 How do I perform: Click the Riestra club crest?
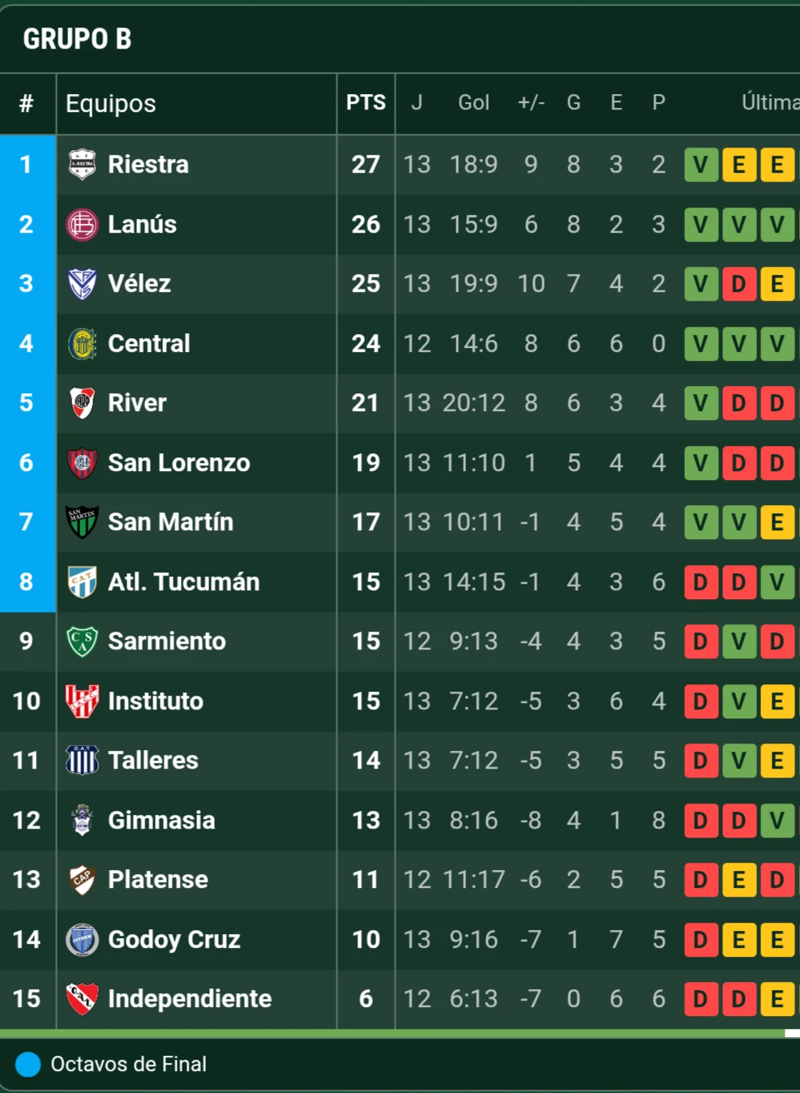click(82, 165)
